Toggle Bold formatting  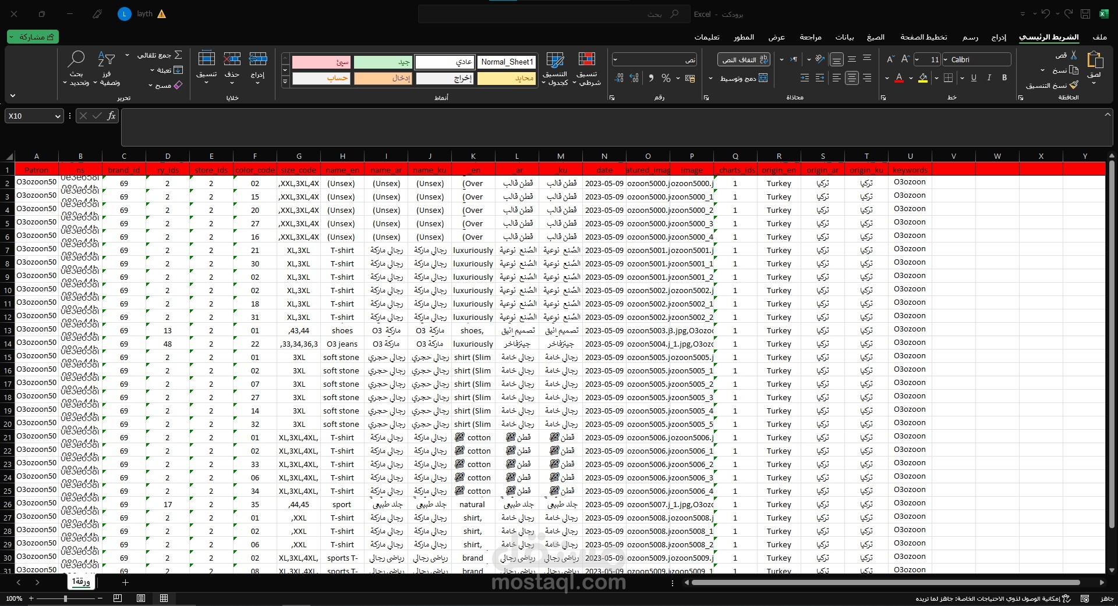click(1004, 77)
